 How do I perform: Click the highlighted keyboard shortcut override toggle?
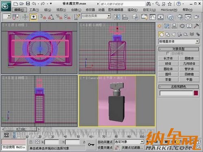point(34,17)
